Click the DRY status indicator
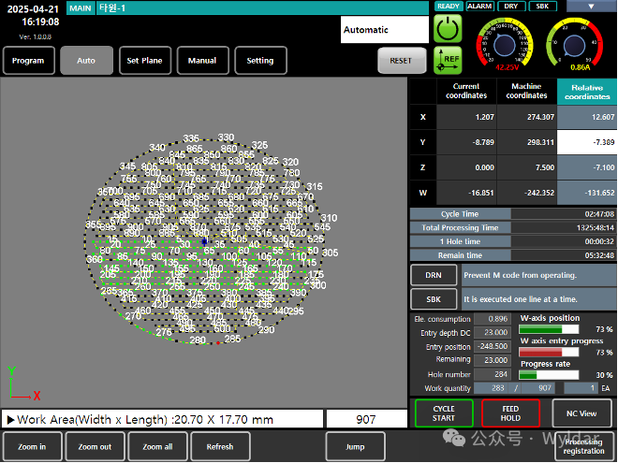 (511, 7)
